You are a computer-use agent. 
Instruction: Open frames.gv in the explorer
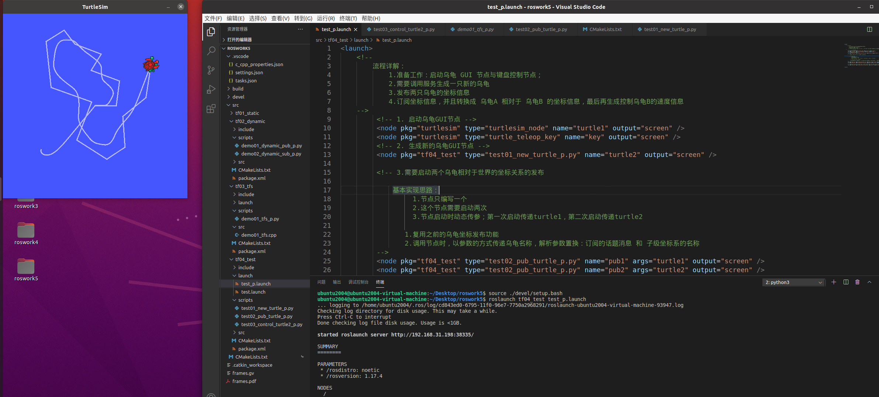point(265,373)
